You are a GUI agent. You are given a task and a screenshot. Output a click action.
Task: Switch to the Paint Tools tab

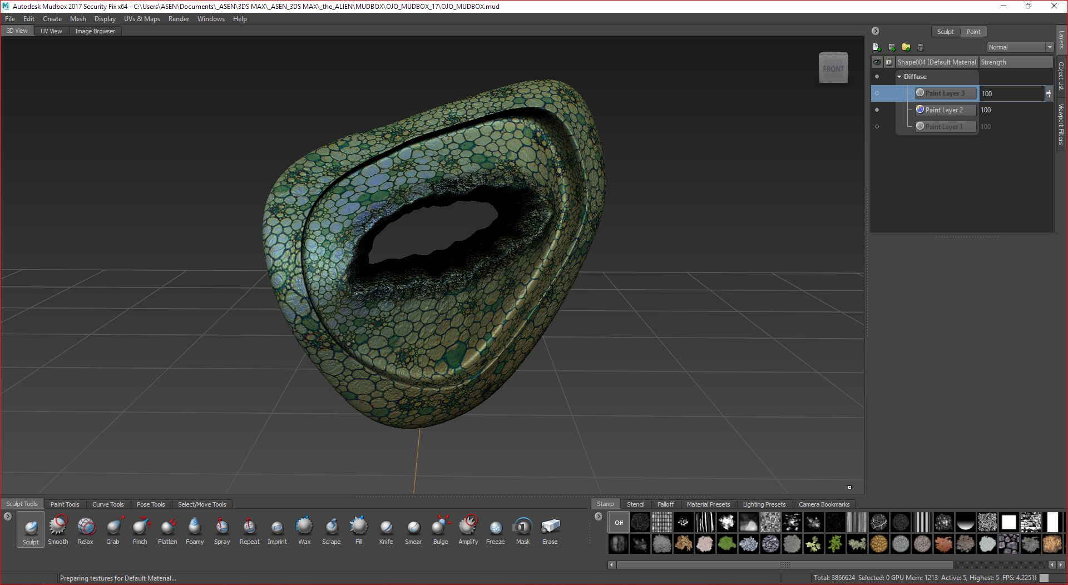click(65, 504)
